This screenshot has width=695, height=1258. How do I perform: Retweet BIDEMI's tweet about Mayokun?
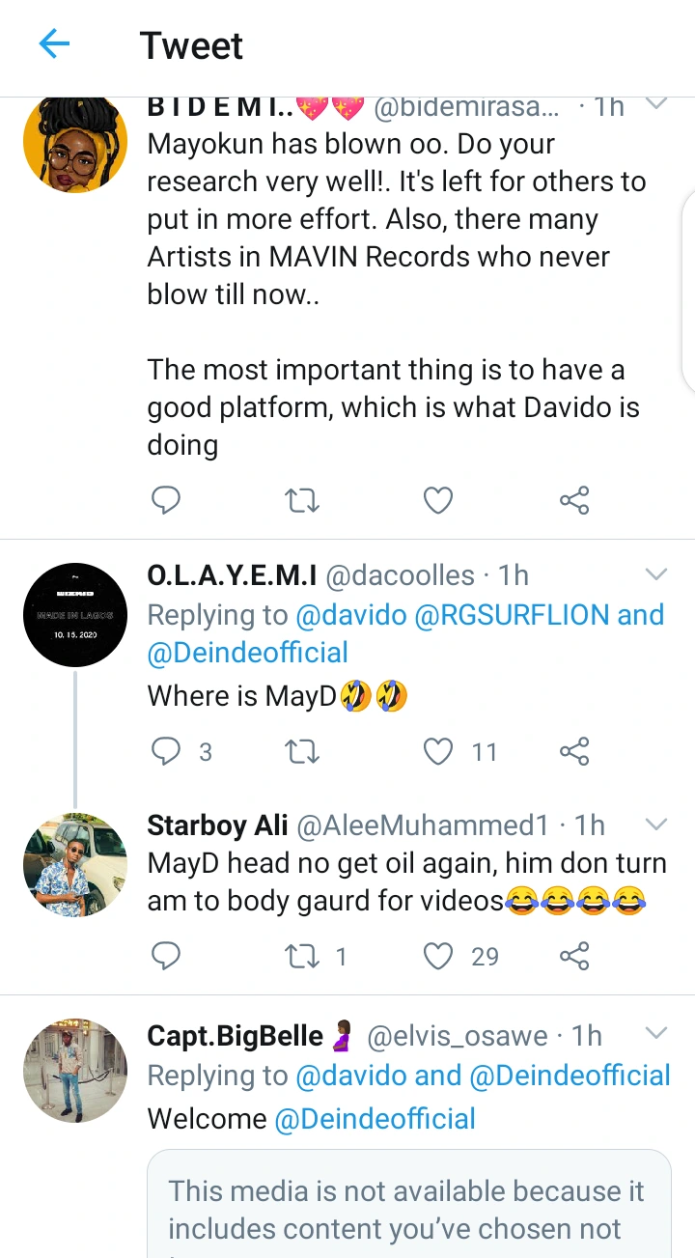pos(302,500)
